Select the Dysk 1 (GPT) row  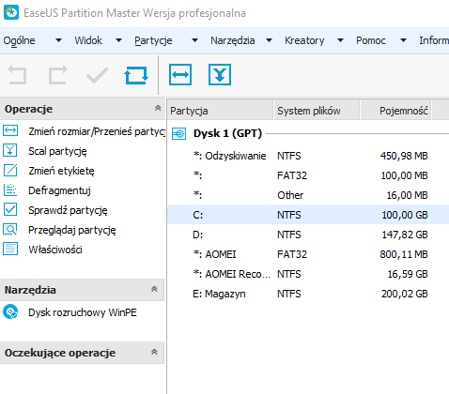(308, 133)
